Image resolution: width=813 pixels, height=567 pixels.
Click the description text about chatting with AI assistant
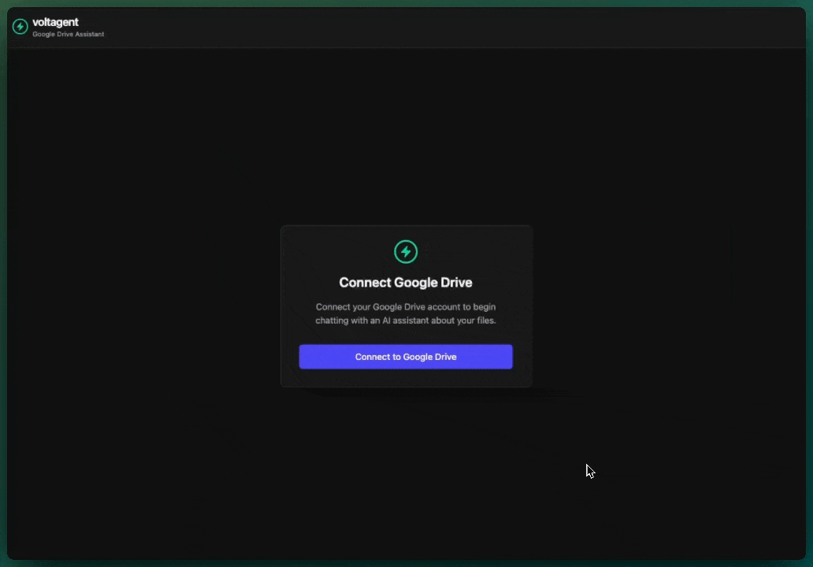406,313
